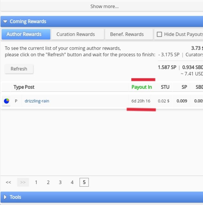Viewport: 203px width, 205px height.
Task: Collapse the Coming Rewards section
Action: click(5, 21)
